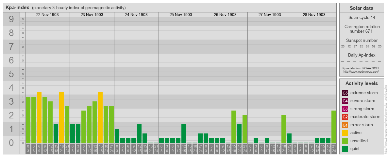Click sunspot value 23
This screenshot has width=387, height=157.
[x=343, y=46]
